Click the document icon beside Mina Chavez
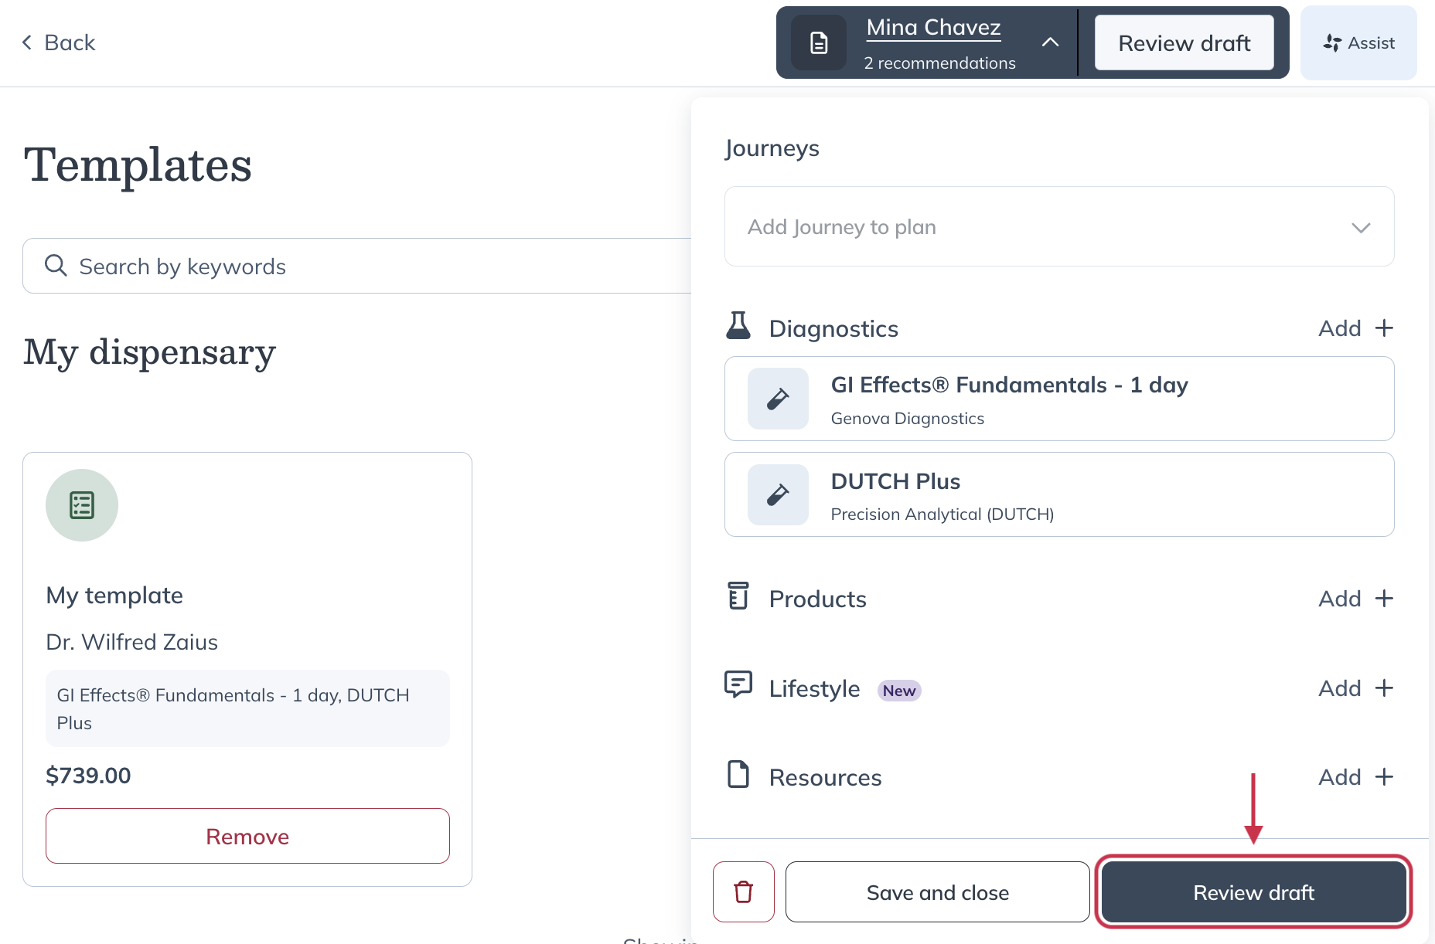1435x944 pixels. click(x=819, y=43)
